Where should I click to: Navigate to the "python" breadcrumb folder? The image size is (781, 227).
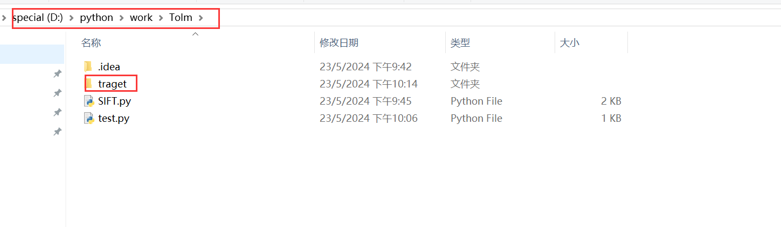[96, 18]
